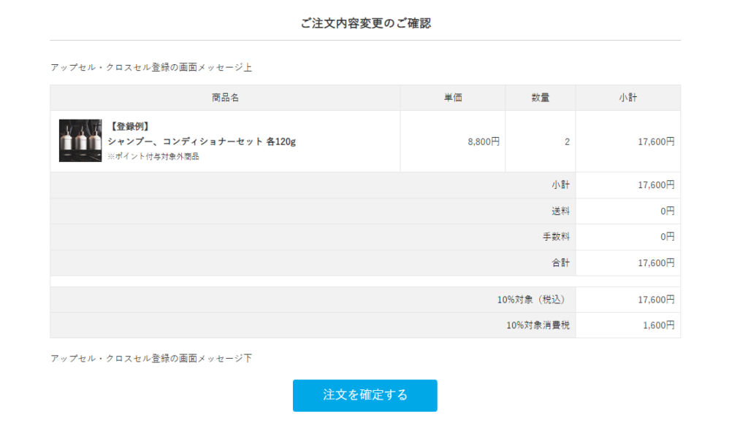Click the 【登録例】 label above product name

tap(129, 127)
